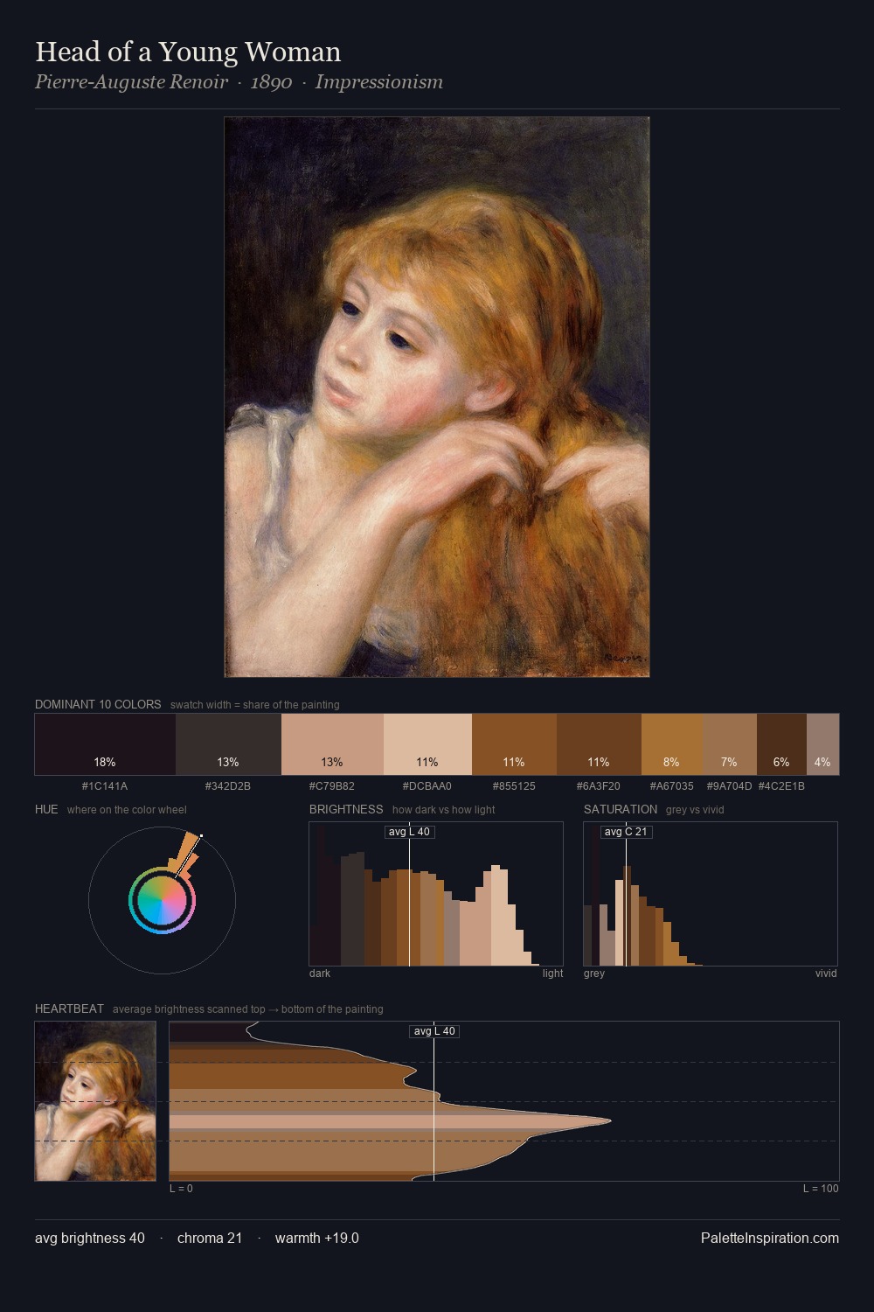The image size is (874, 1312).
Task: Click the hex label #855125
Action: (x=514, y=786)
